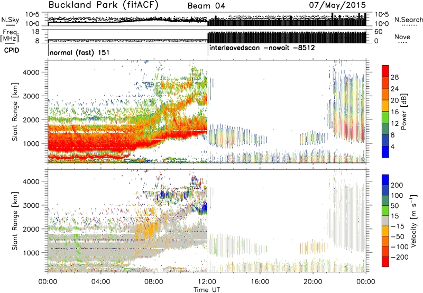The width and height of the screenshot is (423, 293).
Task: Click the grey segment of the velocity colorbar
Action: click(x=385, y=221)
